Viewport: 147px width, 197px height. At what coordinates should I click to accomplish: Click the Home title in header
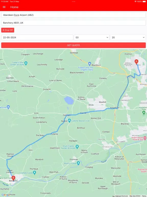click(x=14, y=7)
